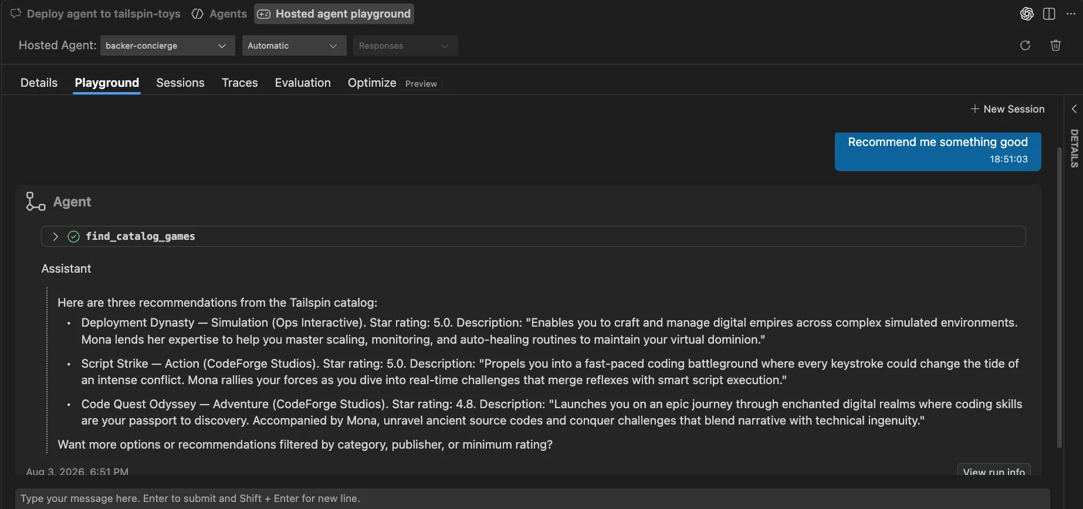Open the Evaluation tab
1083x509 pixels.
pos(303,83)
